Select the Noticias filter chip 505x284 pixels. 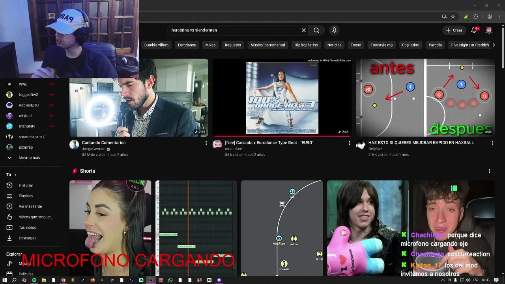click(x=334, y=45)
